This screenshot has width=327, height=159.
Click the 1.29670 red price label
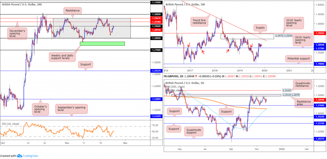(x=156, y=18)
